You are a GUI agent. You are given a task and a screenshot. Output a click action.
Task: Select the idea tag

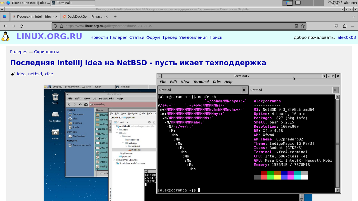pos(21,74)
